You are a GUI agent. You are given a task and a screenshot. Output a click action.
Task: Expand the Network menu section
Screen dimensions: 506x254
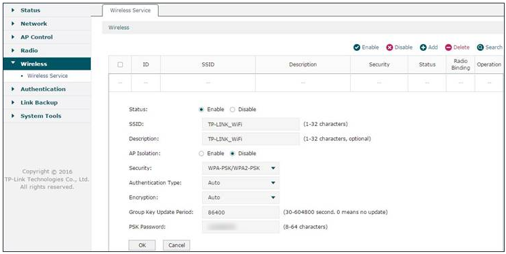47,24
